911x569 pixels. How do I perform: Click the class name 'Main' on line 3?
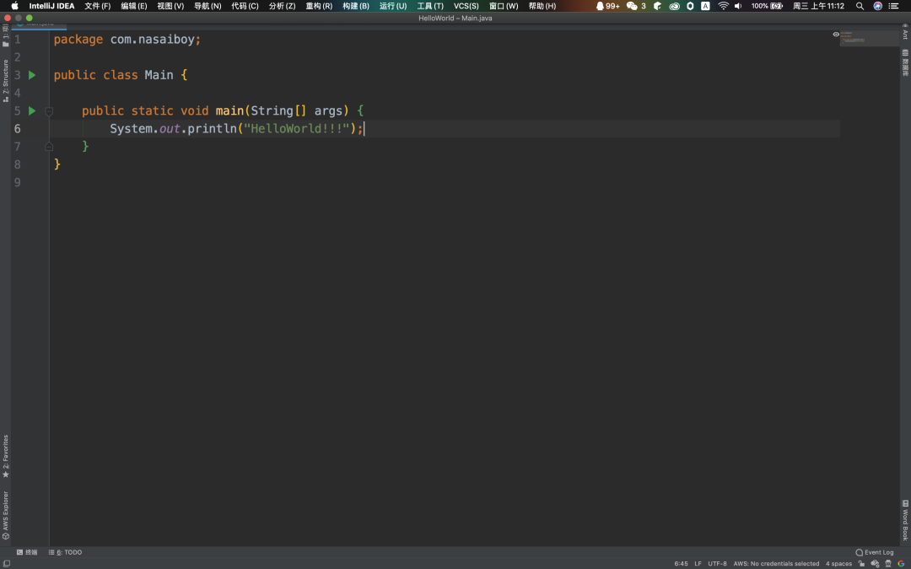click(x=159, y=75)
